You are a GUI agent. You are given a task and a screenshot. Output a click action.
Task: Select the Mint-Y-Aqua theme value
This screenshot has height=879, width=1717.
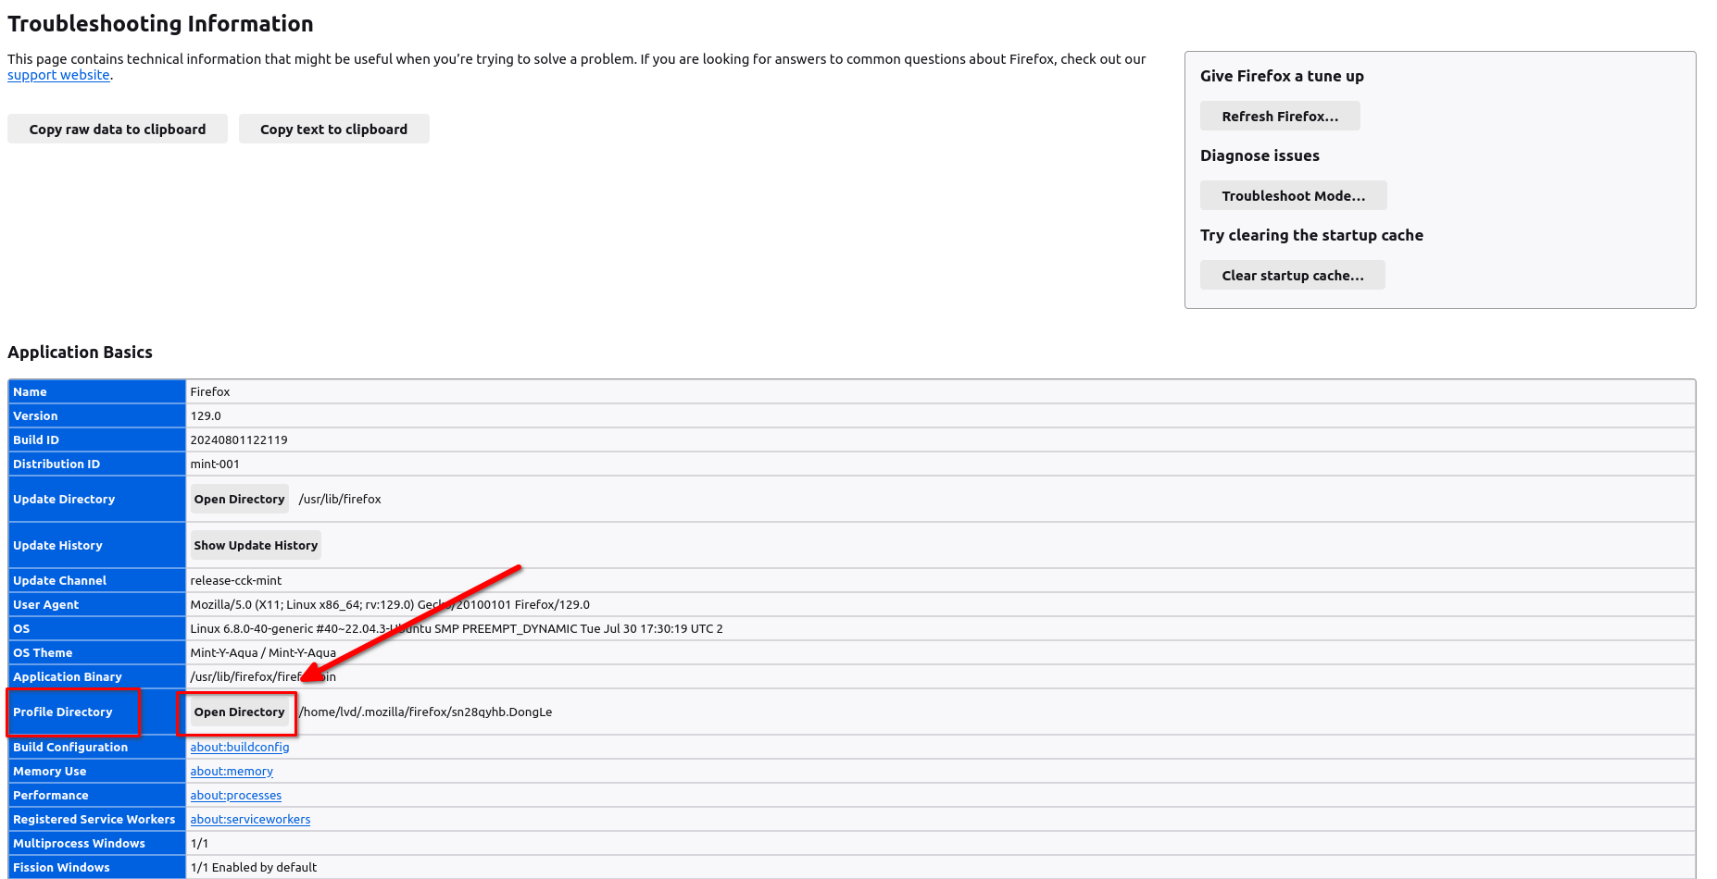click(263, 652)
